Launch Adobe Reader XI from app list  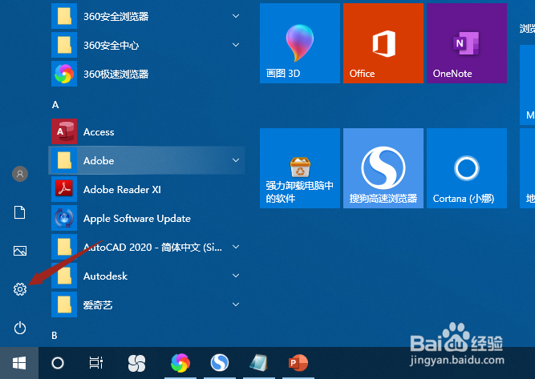point(147,189)
